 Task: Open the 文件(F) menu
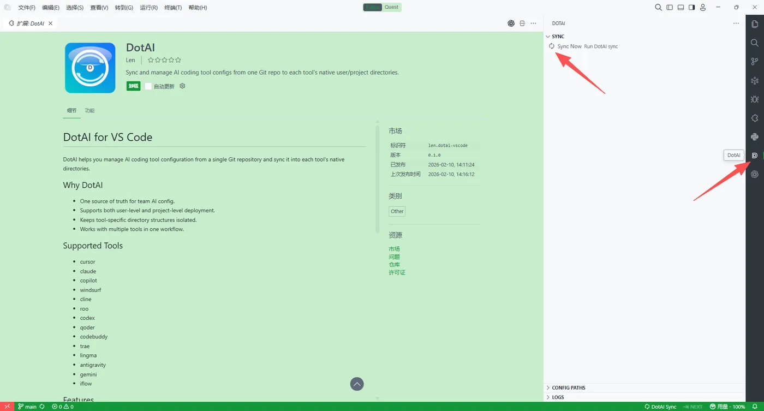(x=27, y=8)
